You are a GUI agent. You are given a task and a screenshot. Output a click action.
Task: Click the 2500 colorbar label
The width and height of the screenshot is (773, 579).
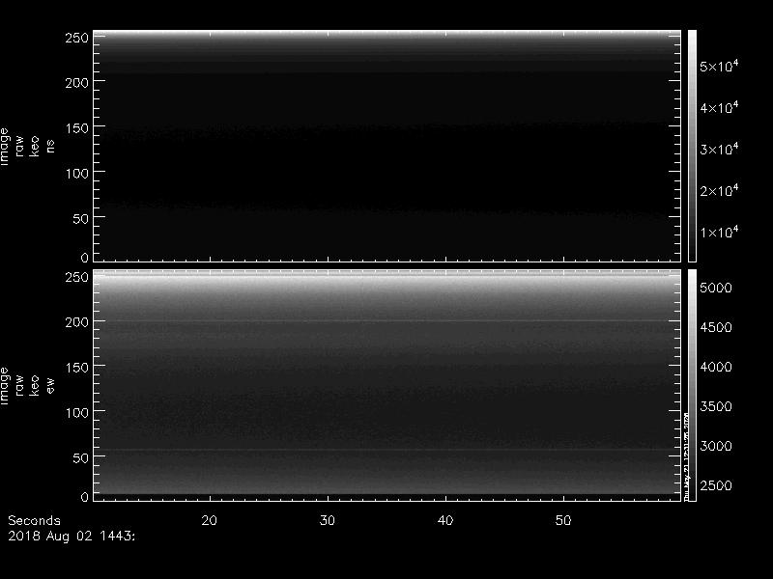[716, 485]
